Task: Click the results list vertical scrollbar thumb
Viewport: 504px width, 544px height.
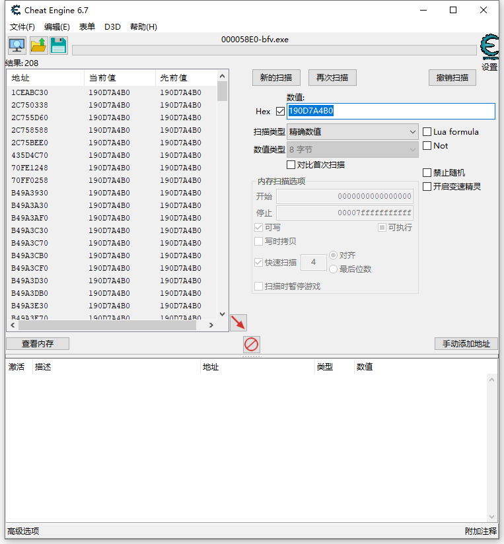Action: point(222,91)
